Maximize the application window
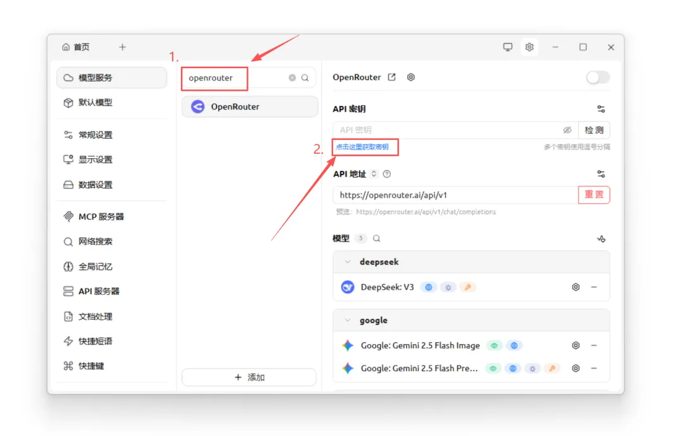This screenshot has width=681, height=436. (583, 47)
